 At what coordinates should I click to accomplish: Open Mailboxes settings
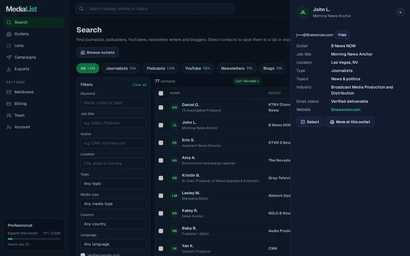(34, 92)
